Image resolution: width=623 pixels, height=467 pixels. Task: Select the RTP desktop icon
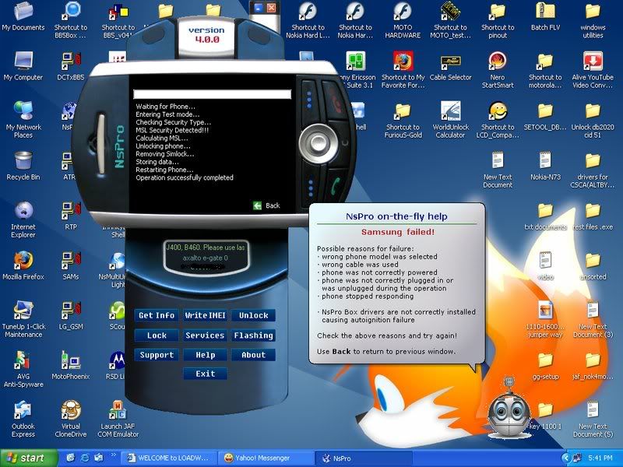click(71, 216)
